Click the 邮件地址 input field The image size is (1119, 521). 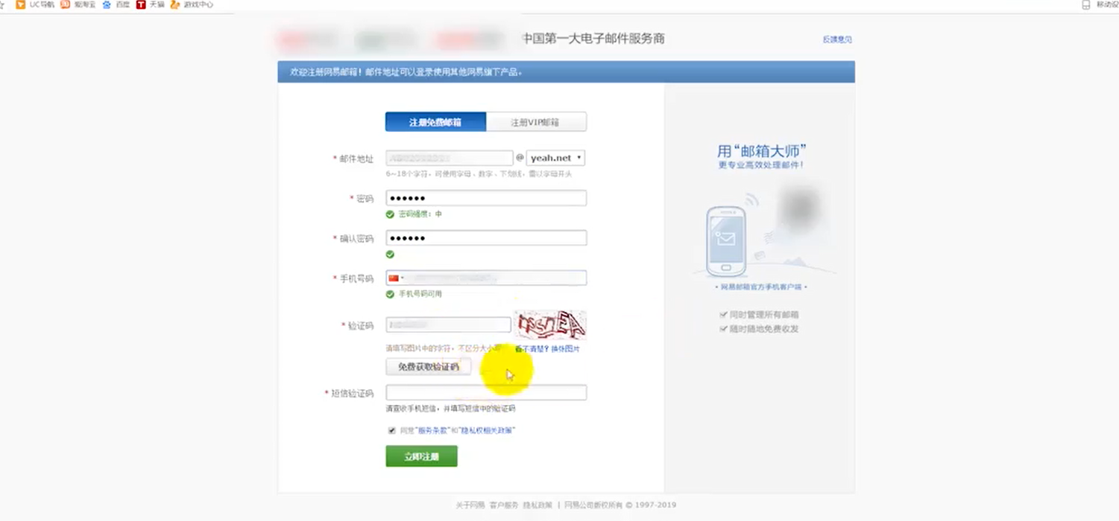[x=450, y=158]
